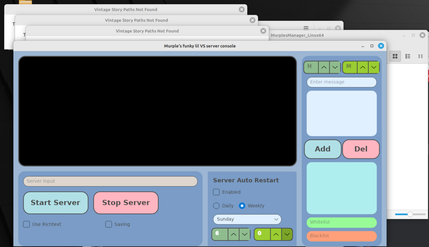Switch file manager to compact view
429x247 pixels.
click(420, 56)
